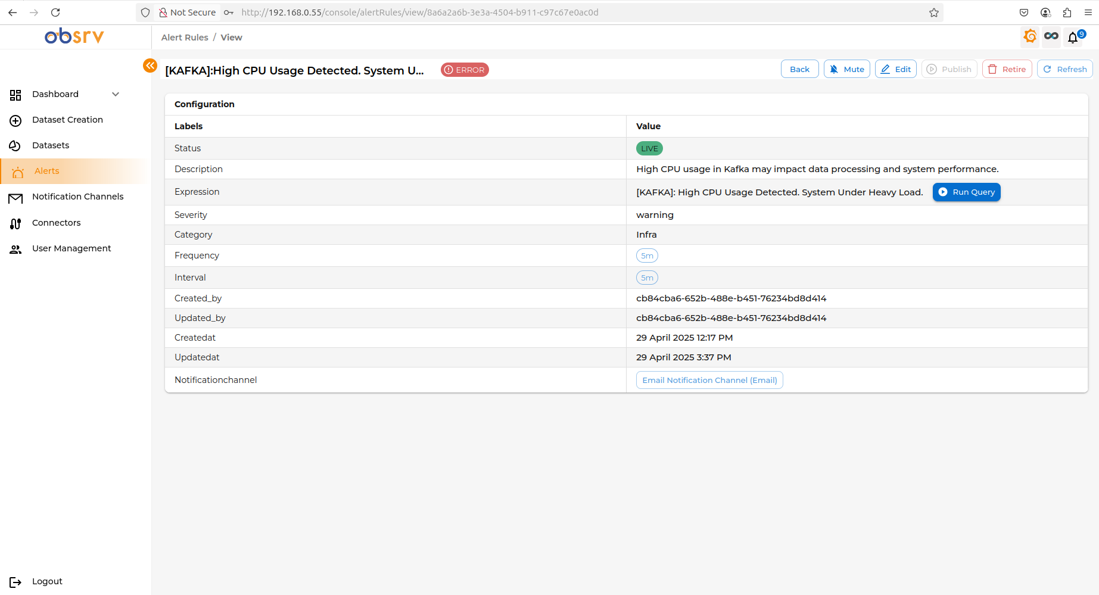This screenshot has width=1099, height=595.
Task: Click the Description value text
Action: [817, 169]
